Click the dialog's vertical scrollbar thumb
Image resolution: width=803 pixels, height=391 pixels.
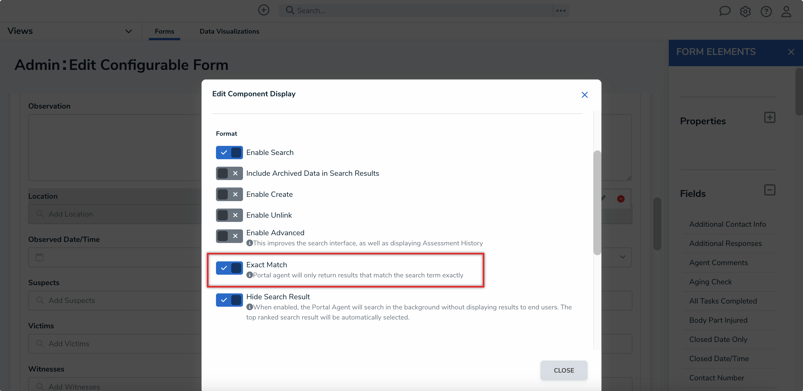point(597,202)
